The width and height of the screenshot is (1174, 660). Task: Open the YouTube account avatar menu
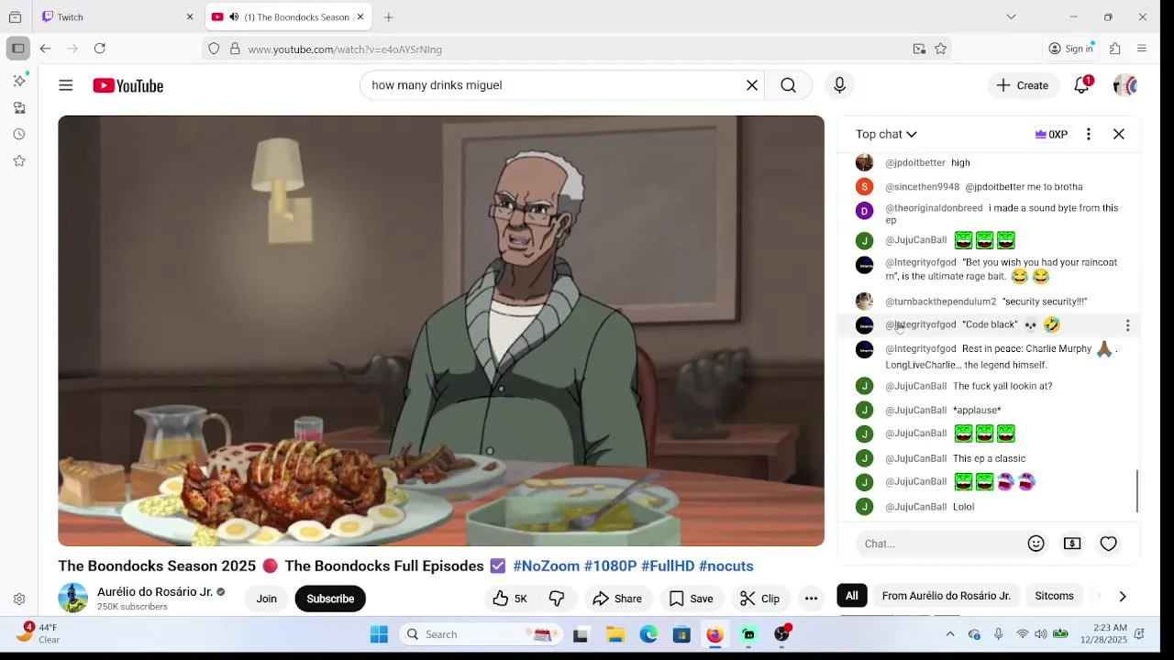(1125, 85)
